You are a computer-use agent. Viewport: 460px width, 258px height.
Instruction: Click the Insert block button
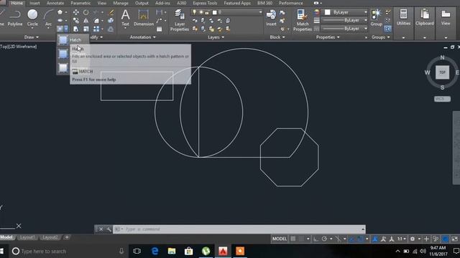point(271,17)
